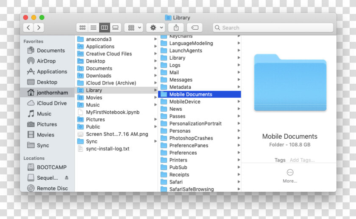Click the More… button in preview pane
Image resolution: width=356 pixels, height=219 pixels.
(x=290, y=176)
